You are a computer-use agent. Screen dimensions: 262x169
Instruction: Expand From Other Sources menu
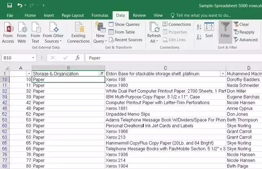pyautogui.click(x=53, y=32)
